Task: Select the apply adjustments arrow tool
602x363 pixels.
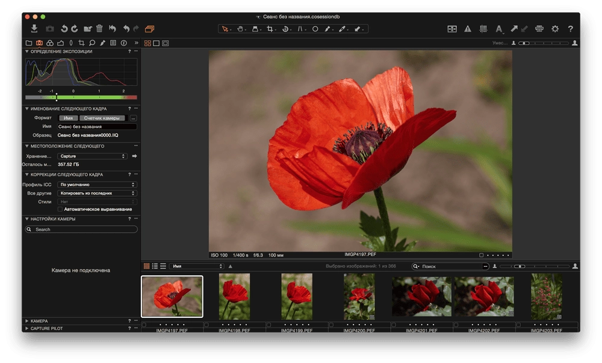Action: (x=358, y=29)
